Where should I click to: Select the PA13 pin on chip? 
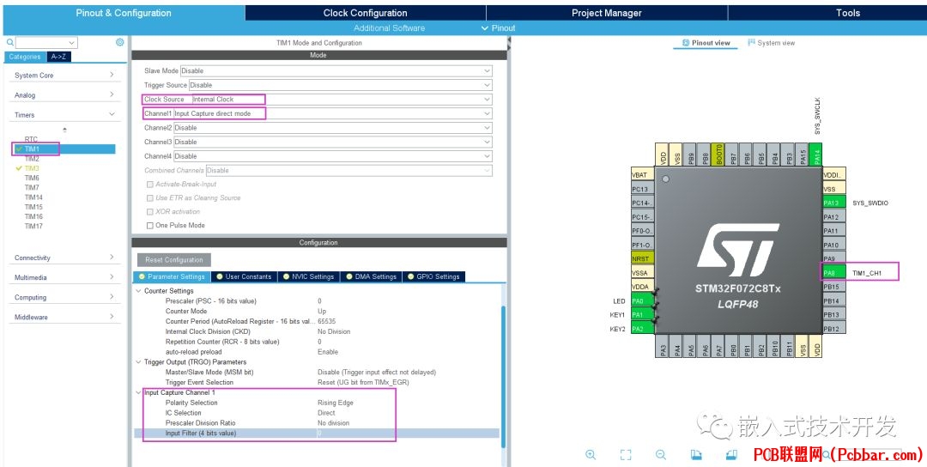click(834, 203)
